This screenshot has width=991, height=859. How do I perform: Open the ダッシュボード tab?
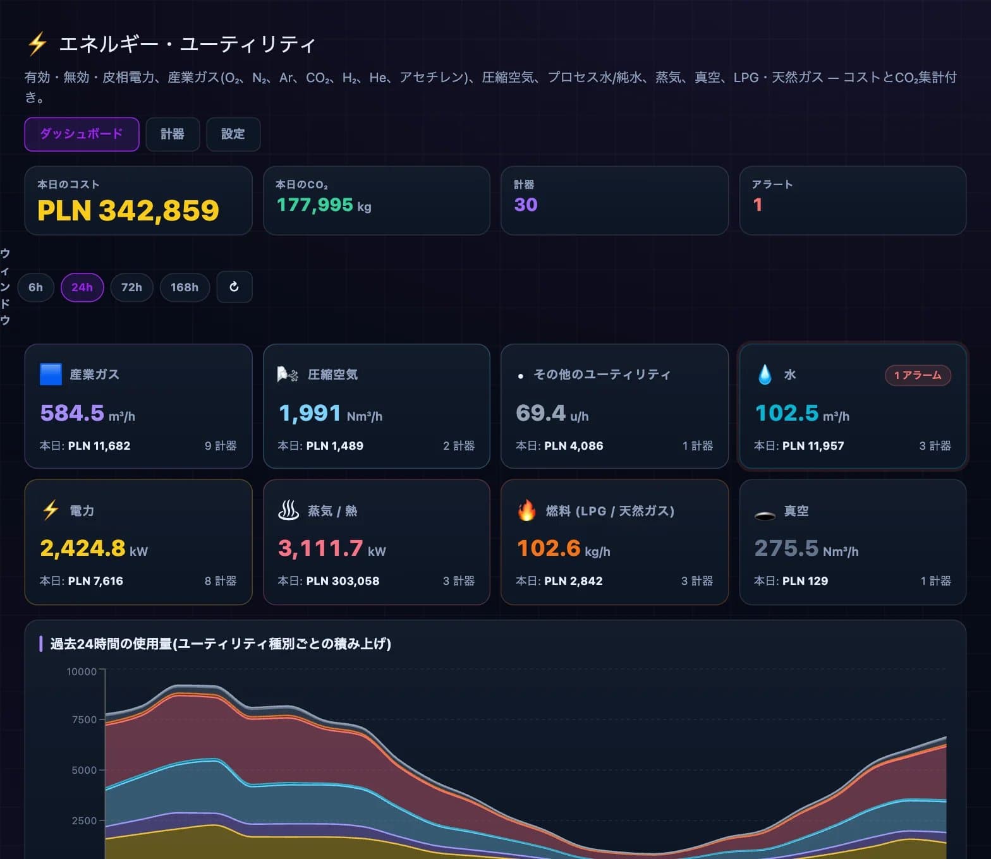82,134
